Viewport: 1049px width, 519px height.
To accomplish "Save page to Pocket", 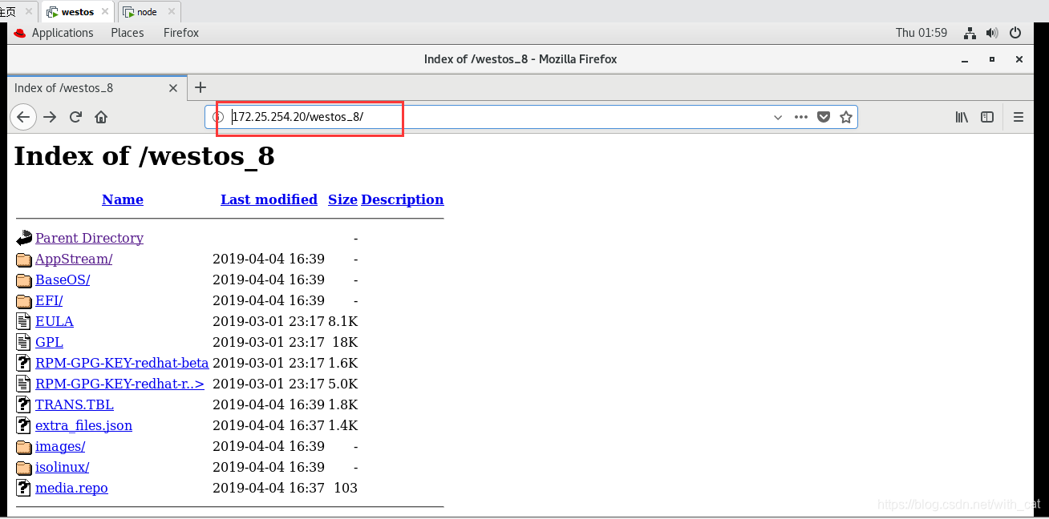I will [x=823, y=117].
